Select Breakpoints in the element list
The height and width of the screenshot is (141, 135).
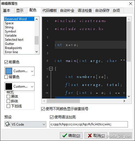(19, 48)
